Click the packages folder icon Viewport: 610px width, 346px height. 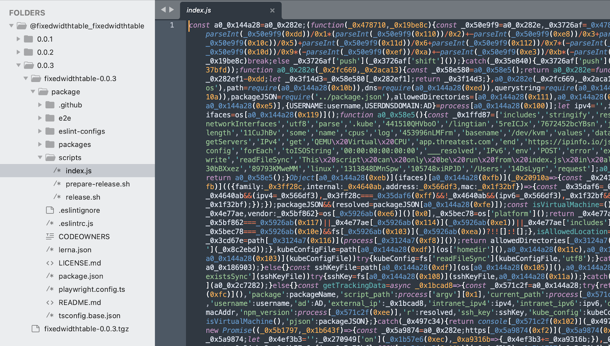click(x=50, y=144)
